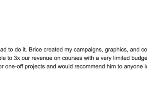Image resolution: width=147 pixels, height=110 pixels.
Task: Click the word "would" in third line
Action: click(x=65, y=67)
